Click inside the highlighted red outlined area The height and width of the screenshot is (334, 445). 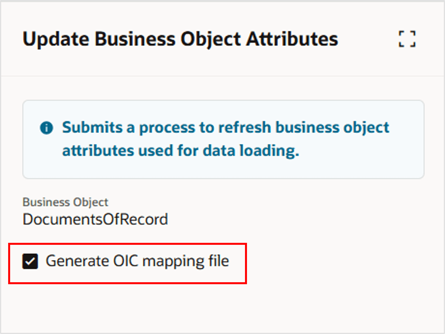tap(128, 263)
